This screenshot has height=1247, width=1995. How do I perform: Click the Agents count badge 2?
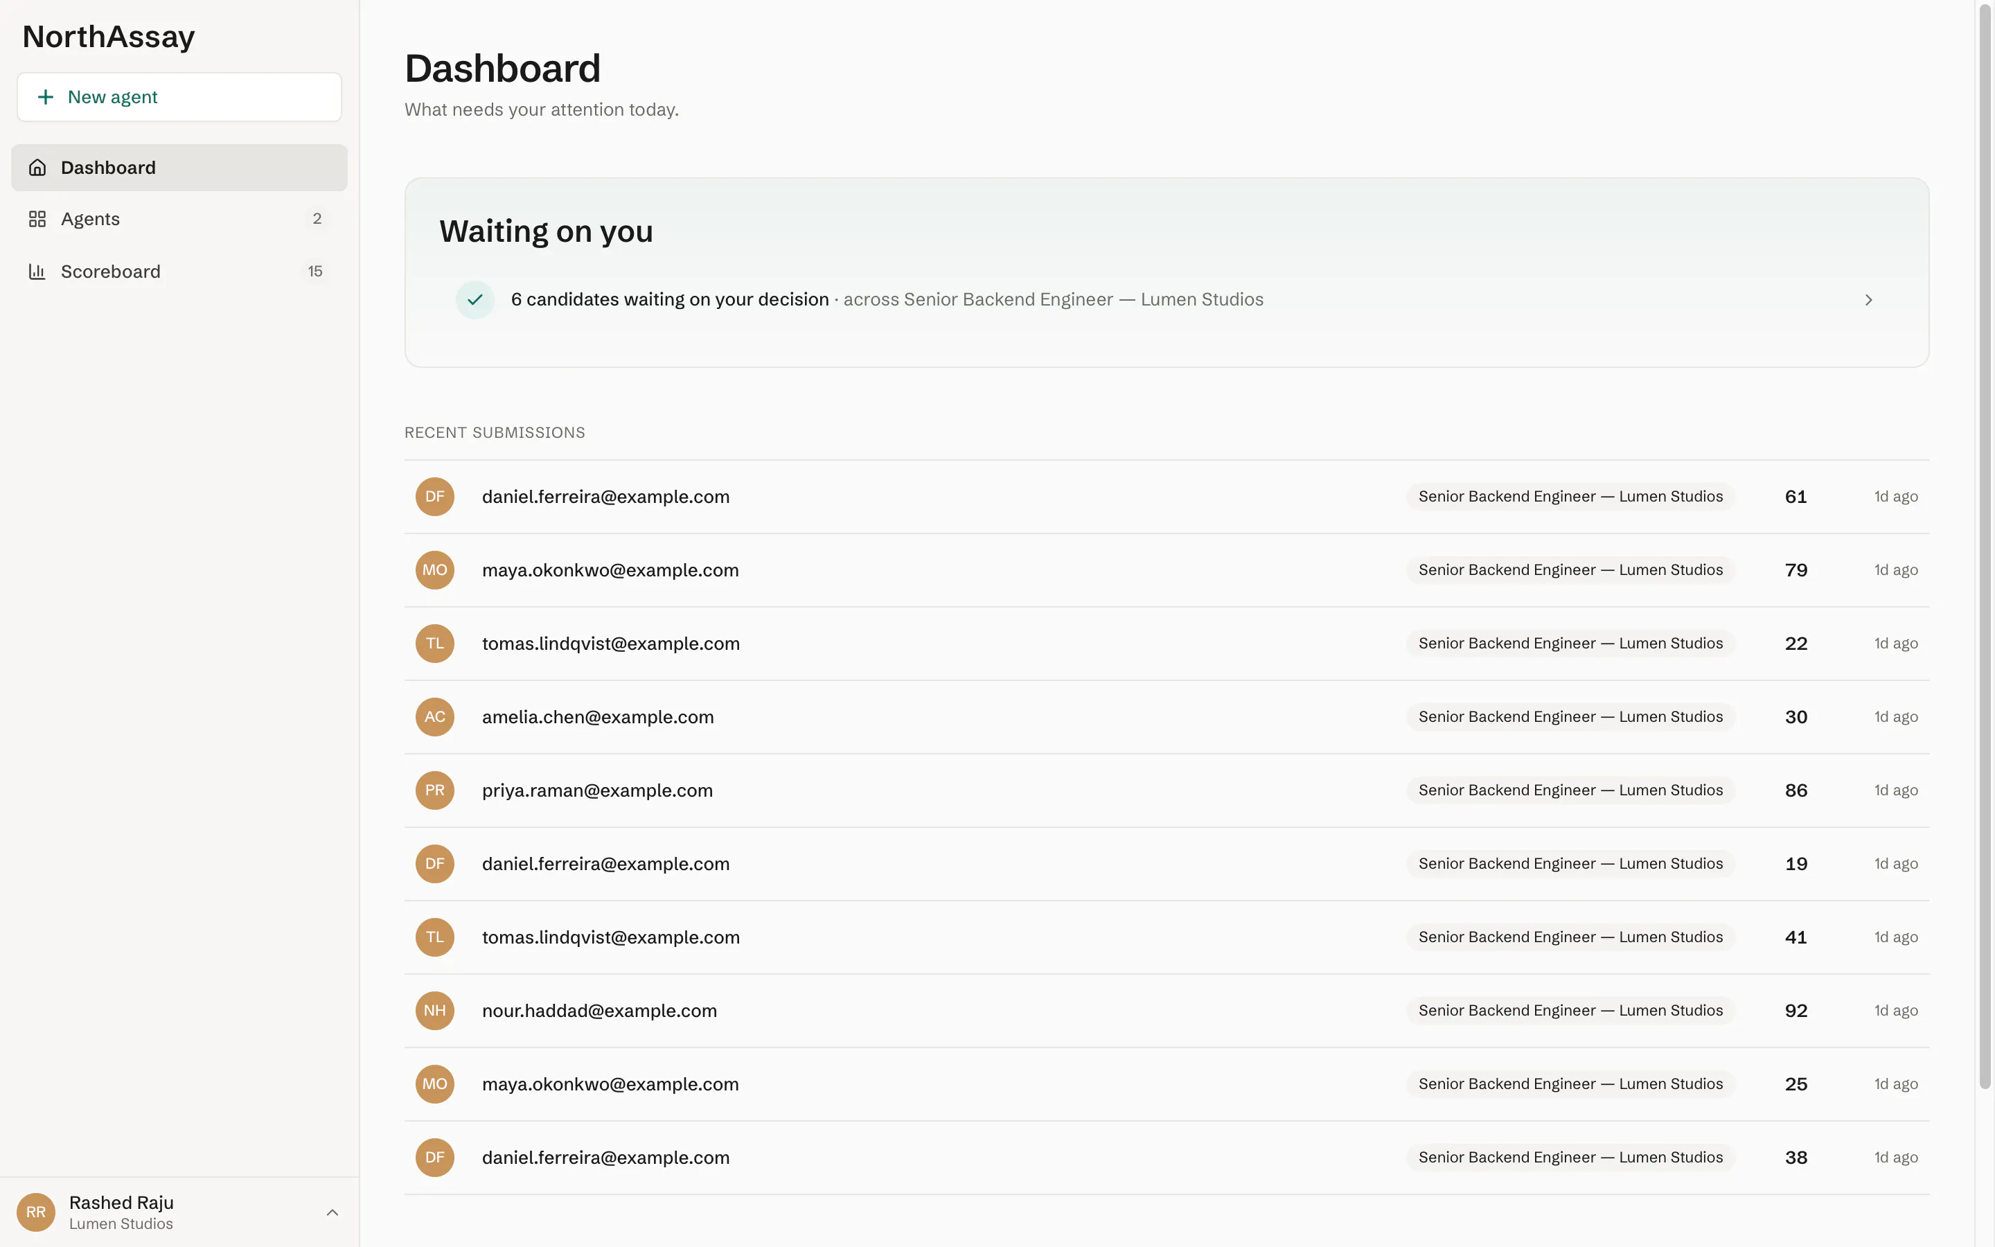pyautogui.click(x=317, y=218)
